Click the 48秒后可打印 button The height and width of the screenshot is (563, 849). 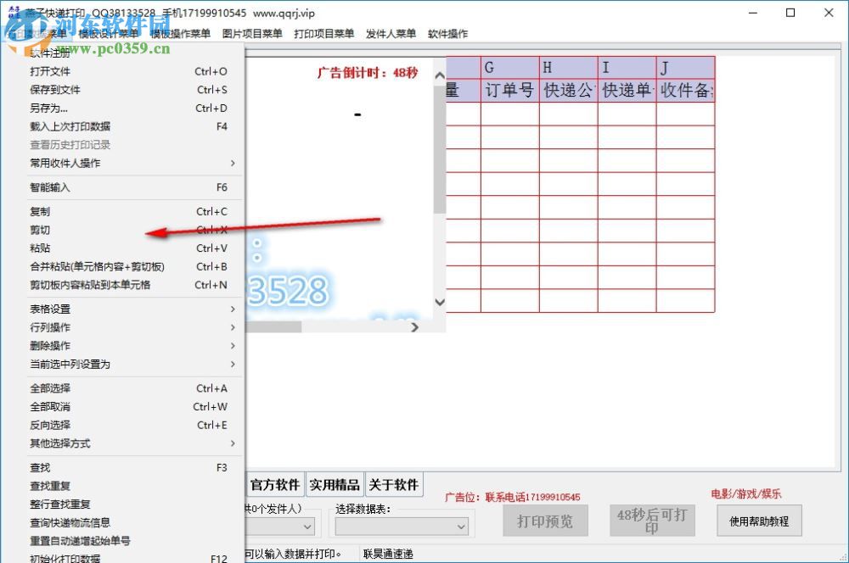pyautogui.click(x=652, y=521)
